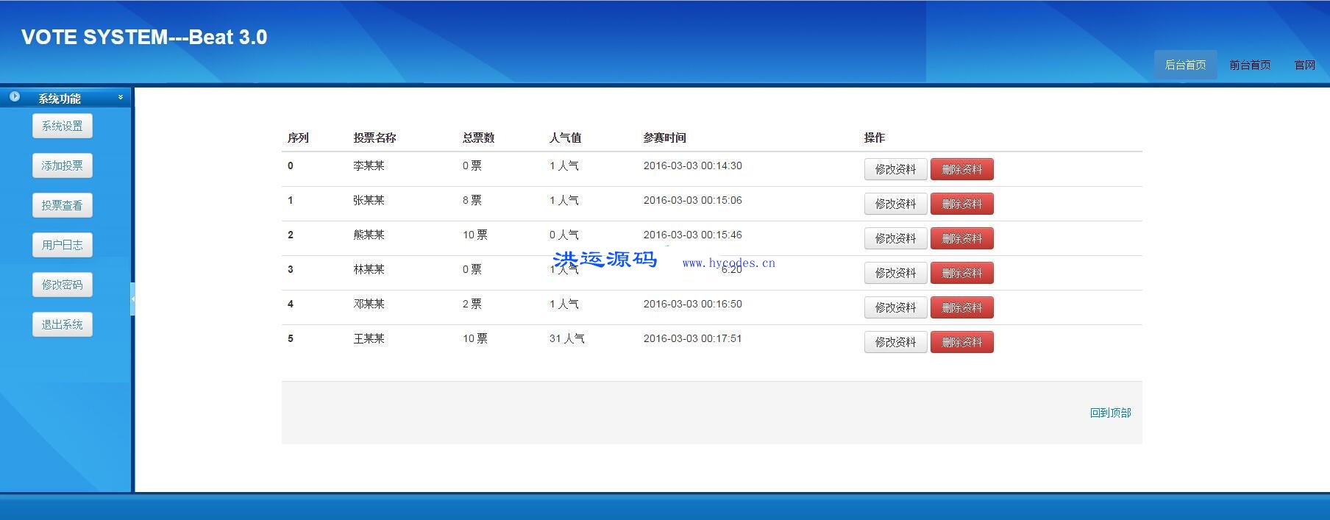This screenshot has height=520, width=1330.
Task: Click timestamp 2016-03-03 00:17:51
Action: (x=693, y=338)
